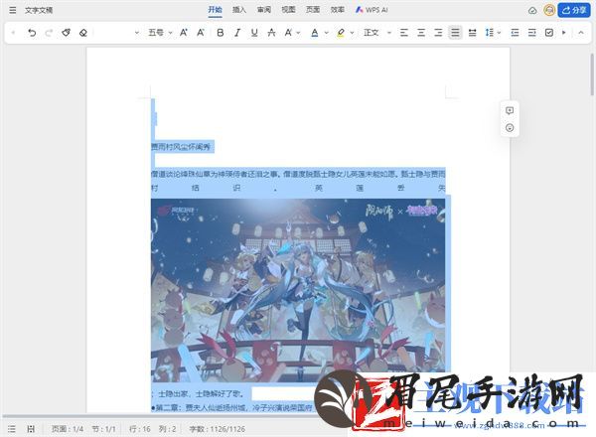Image resolution: width=596 pixels, height=437 pixels.
Task: Click the page layout icon in status bar
Action: click(x=31, y=429)
